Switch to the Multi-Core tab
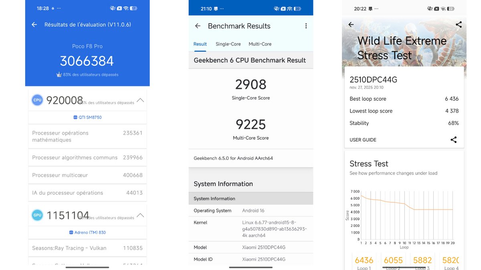The height and width of the screenshot is (270, 481). coord(260,44)
